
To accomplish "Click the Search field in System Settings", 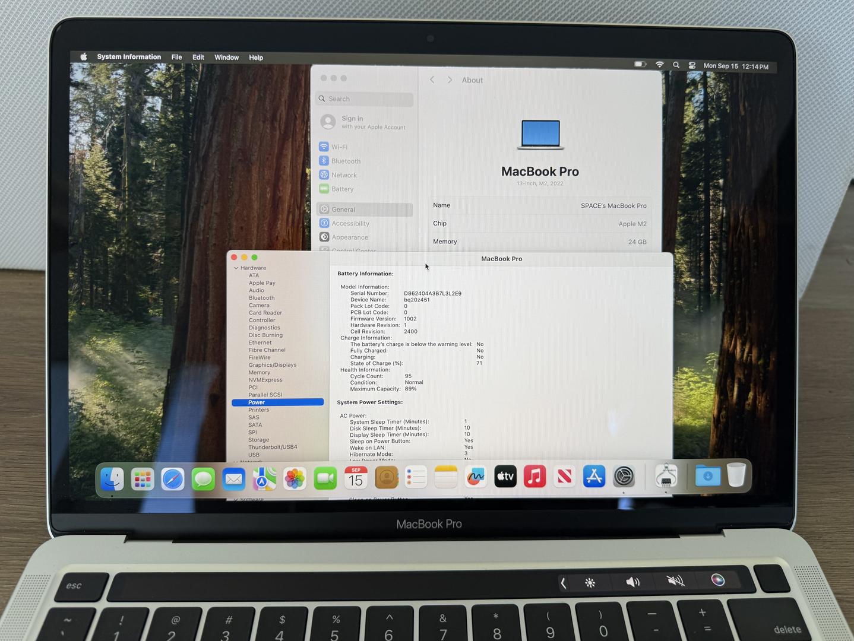I will pos(364,99).
